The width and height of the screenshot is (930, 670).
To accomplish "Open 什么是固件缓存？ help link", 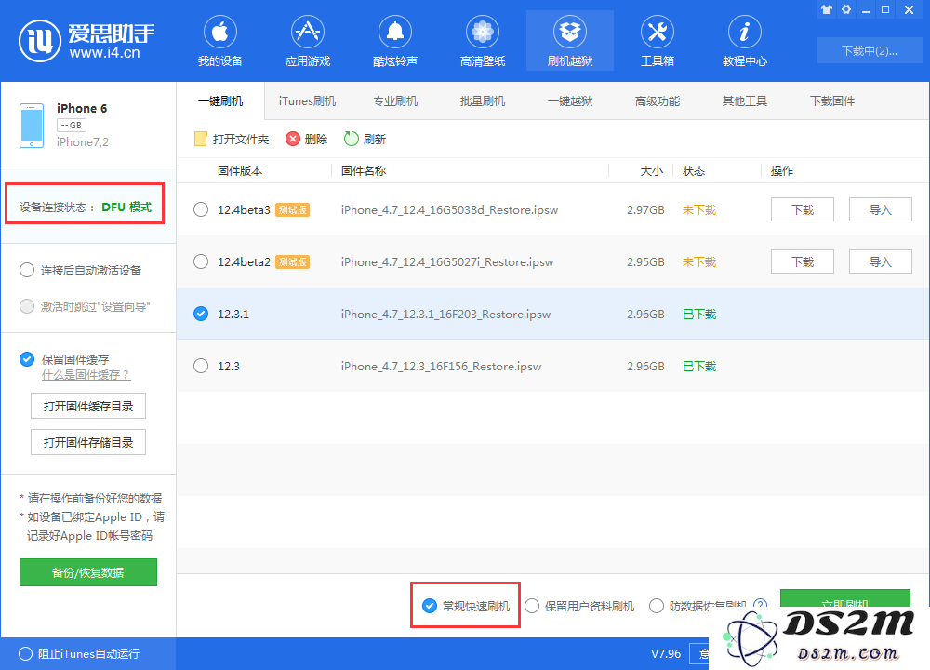I will click(86, 375).
